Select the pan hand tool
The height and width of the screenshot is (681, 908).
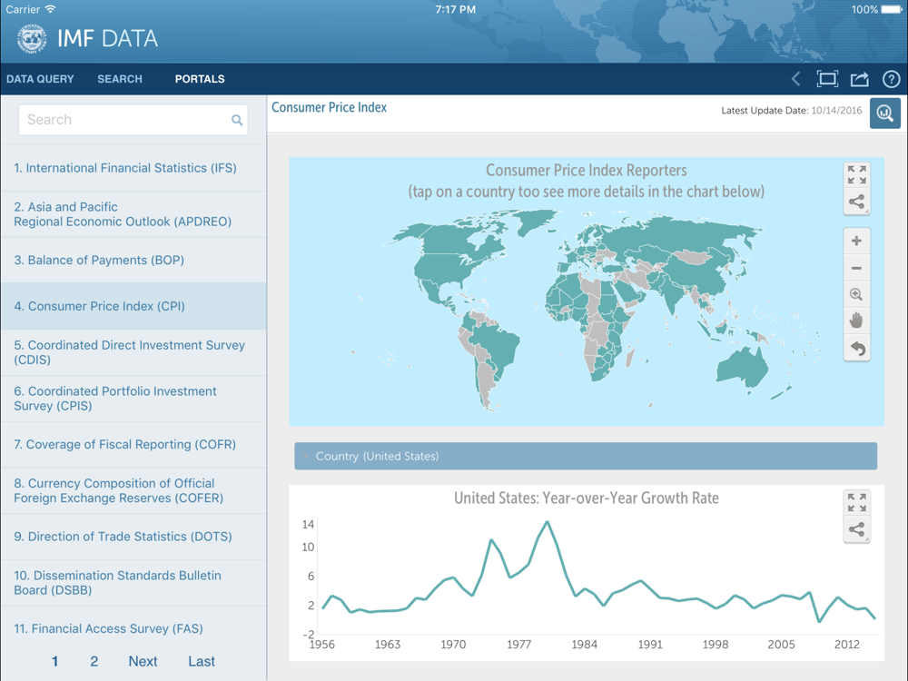pos(856,321)
